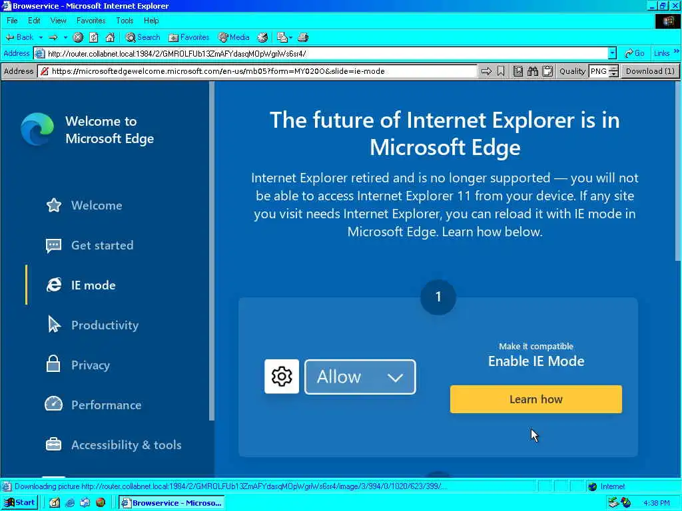The width and height of the screenshot is (682, 511).
Task: Open the File menu
Action: coord(12,21)
